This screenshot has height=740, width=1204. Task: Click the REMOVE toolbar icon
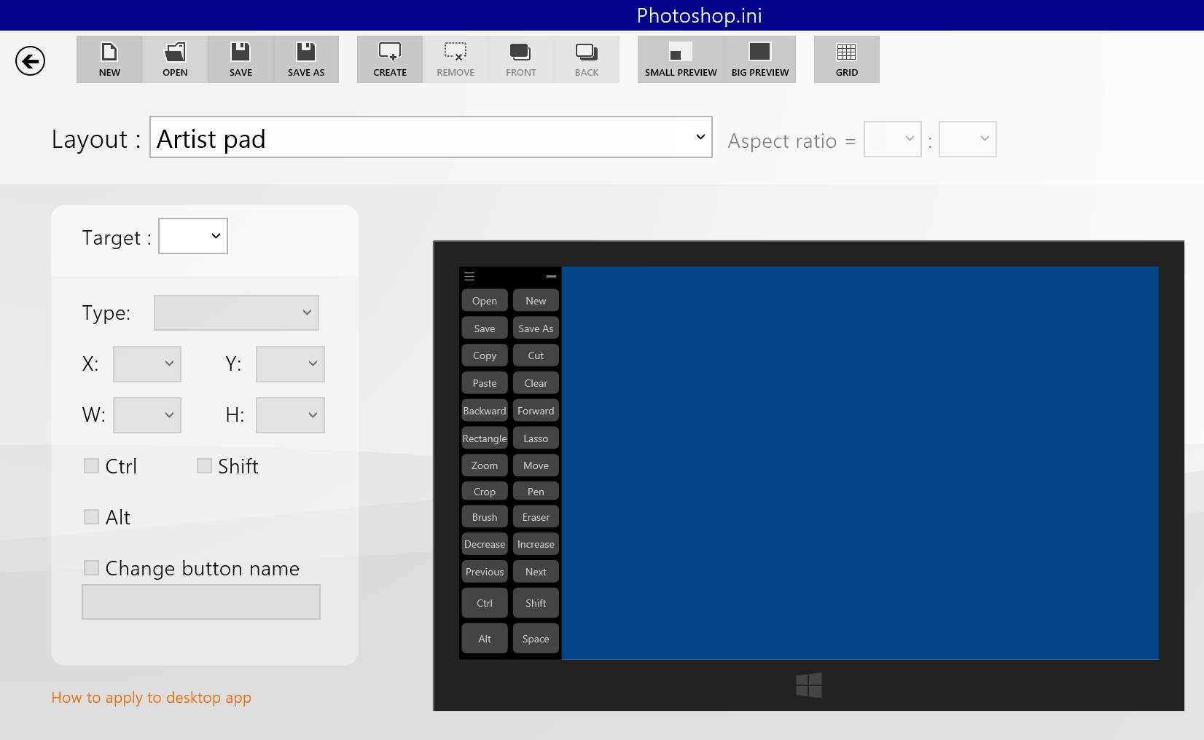pos(456,59)
